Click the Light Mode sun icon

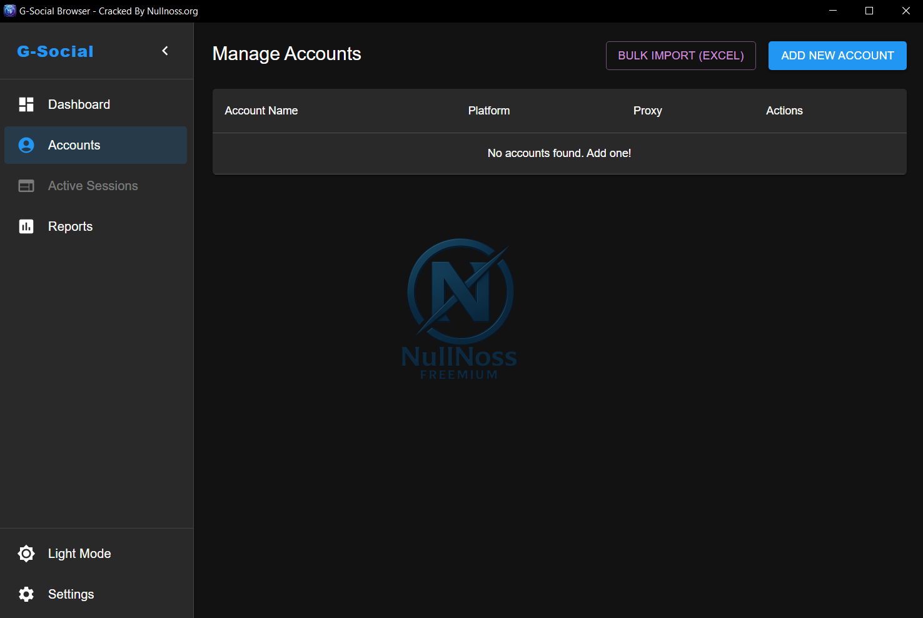26,554
